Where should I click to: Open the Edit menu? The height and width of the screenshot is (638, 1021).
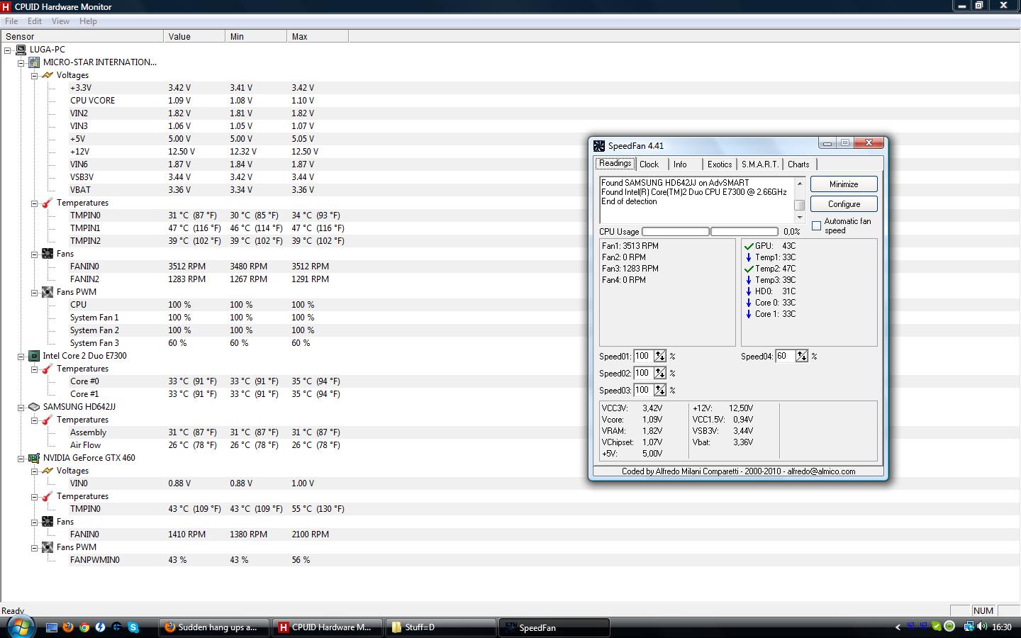click(35, 21)
